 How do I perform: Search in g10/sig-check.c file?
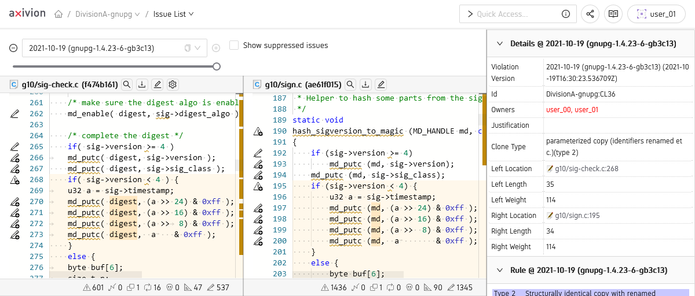(126, 85)
